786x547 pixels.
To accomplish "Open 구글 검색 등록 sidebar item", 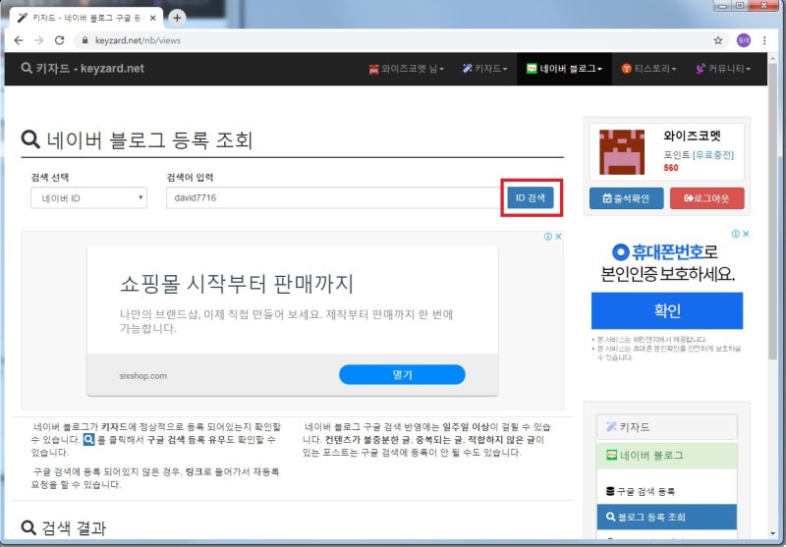I will pos(667,491).
